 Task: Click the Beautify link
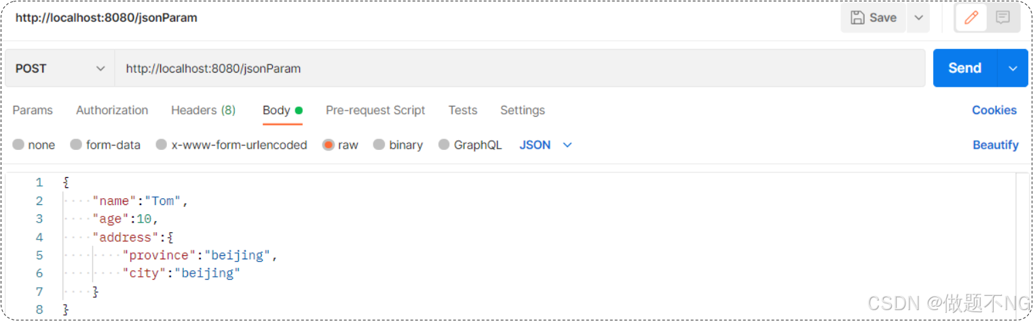(x=995, y=145)
